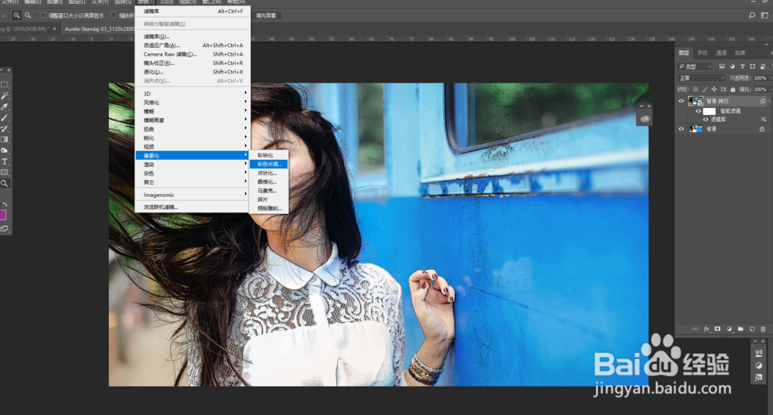Click the add layer mask icon

[x=718, y=328]
